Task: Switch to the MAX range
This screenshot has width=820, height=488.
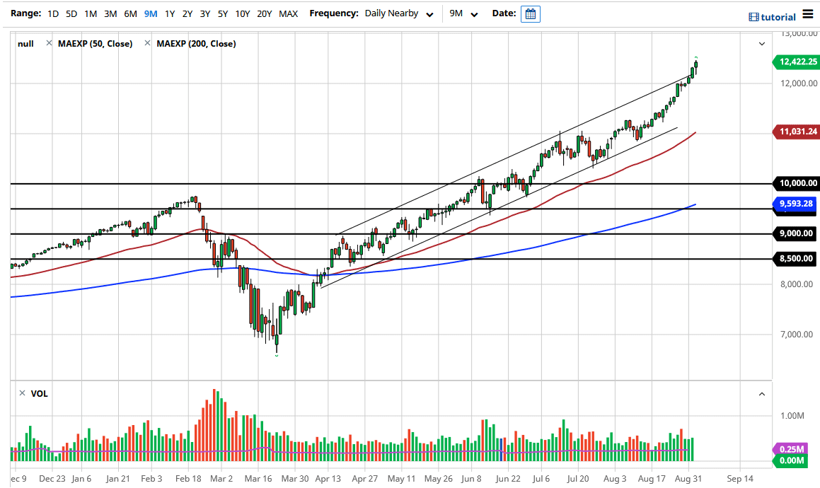Action: [288, 13]
